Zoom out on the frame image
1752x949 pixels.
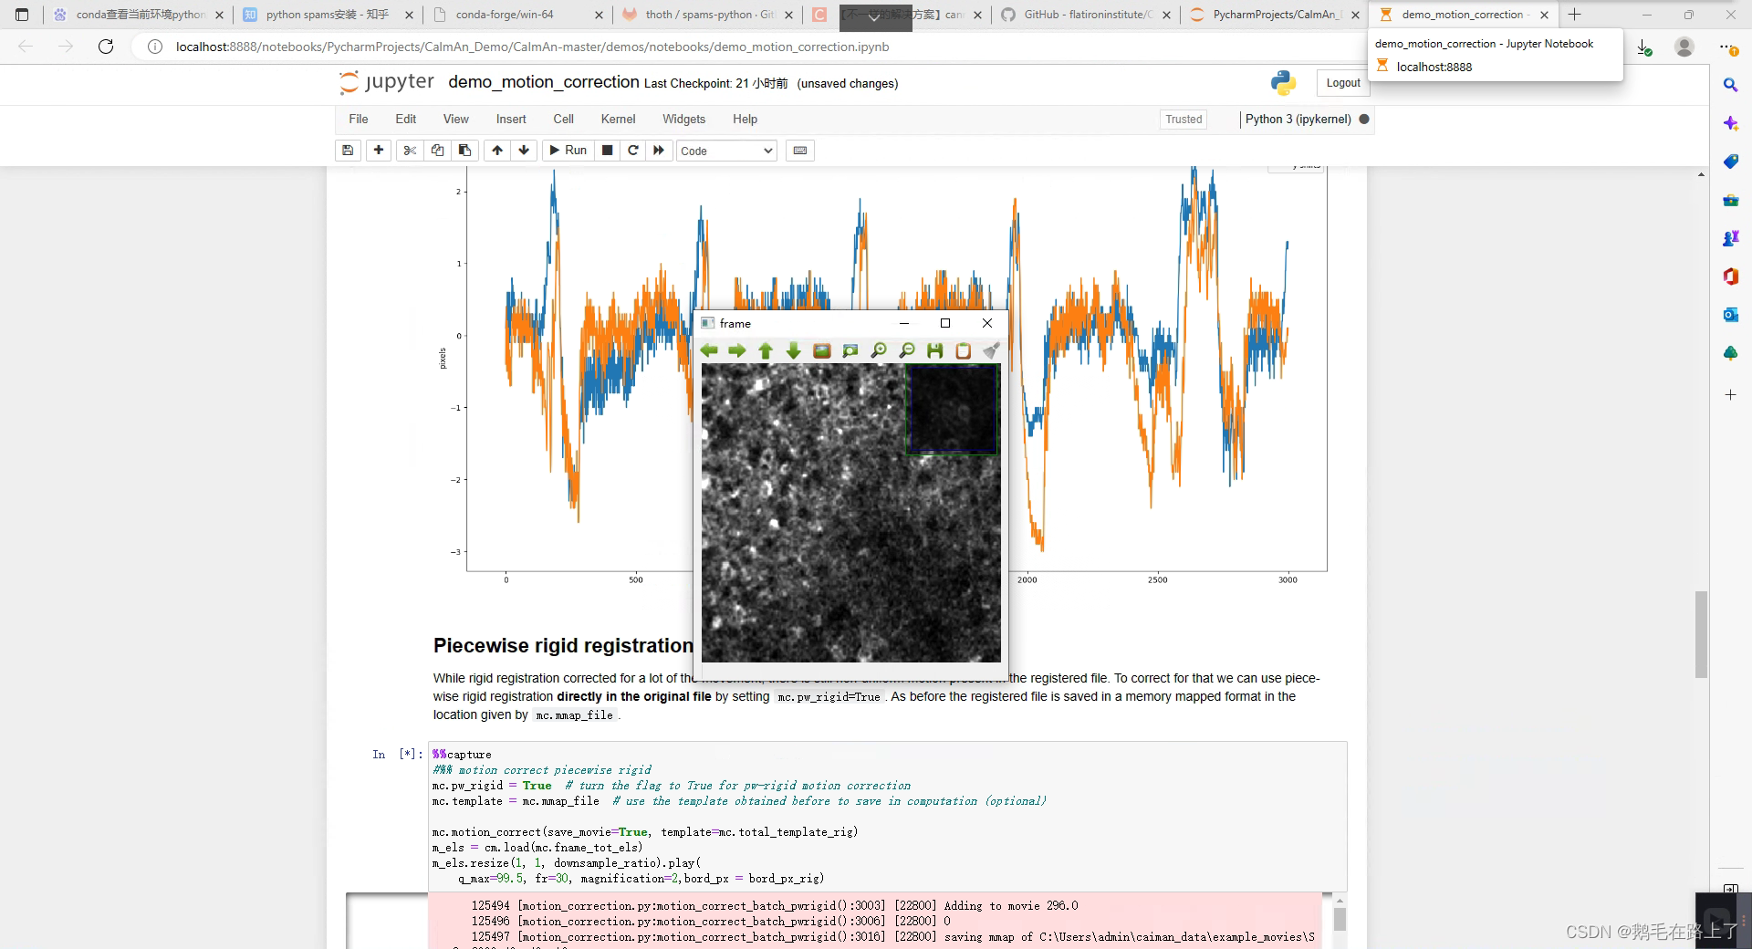pyautogui.click(x=907, y=350)
